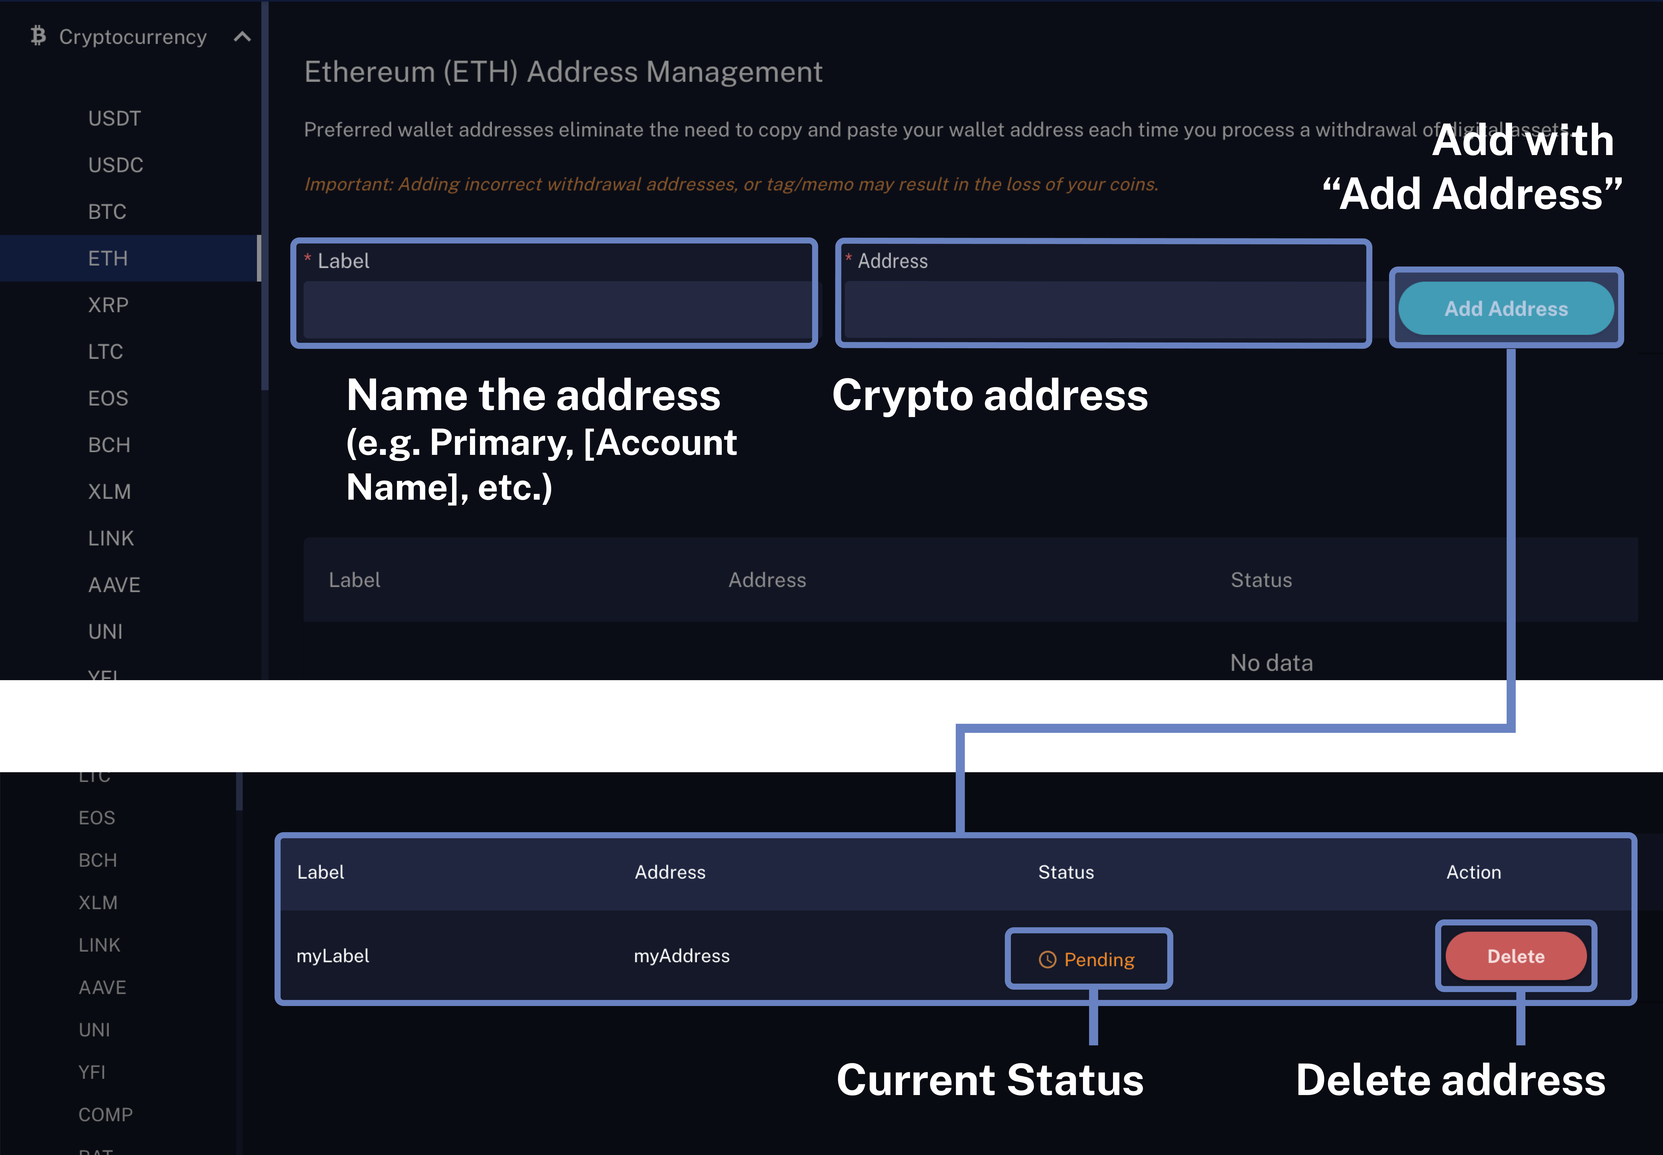Select USDT in the sidebar
1663x1155 pixels.
pos(114,118)
